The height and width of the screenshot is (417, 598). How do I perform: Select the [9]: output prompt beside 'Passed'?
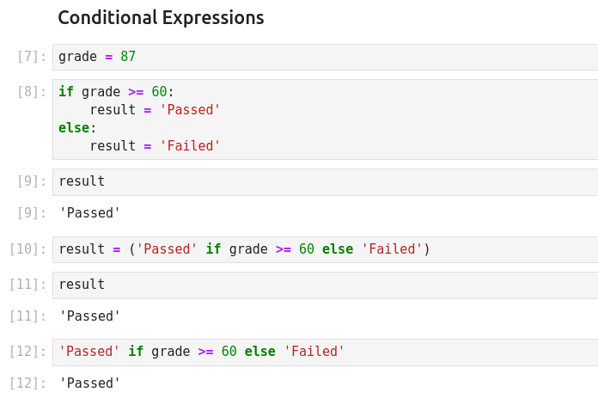pyautogui.click(x=32, y=213)
